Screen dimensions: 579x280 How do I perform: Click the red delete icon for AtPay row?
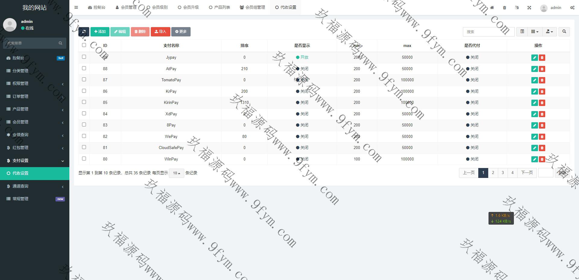[542, 69]
